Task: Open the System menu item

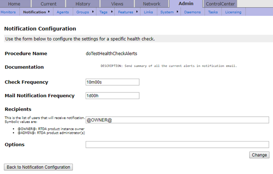Action: coord(167,12)
